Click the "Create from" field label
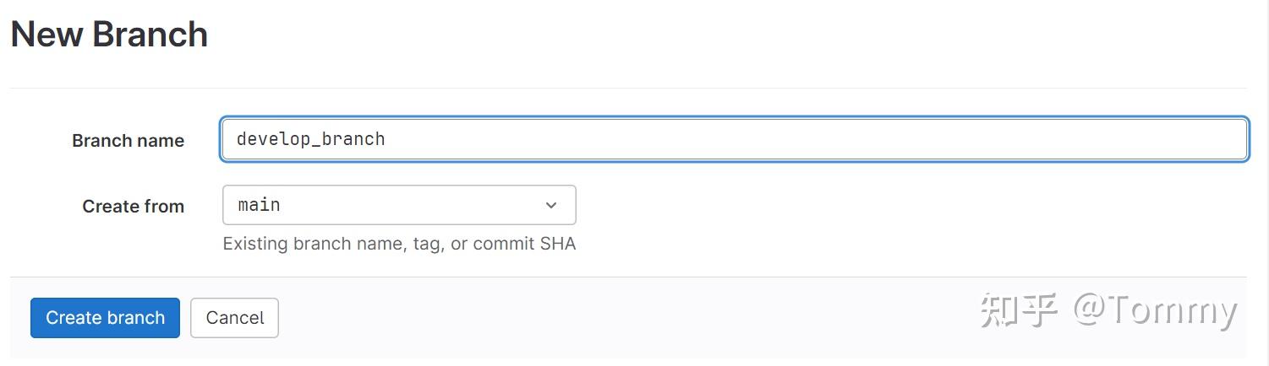The width and height of the screenshot is (1269, 366). 133,207
